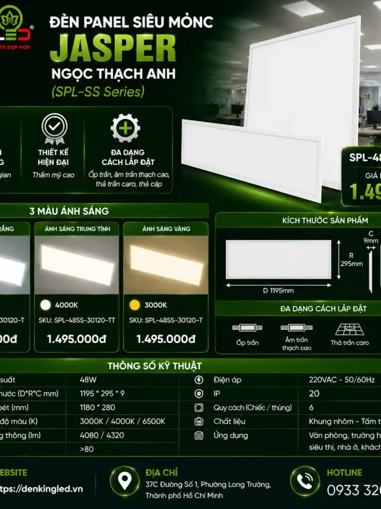This screenshot has height=509, width=381.
Task: Click the 220VAC - 50/60Hz value
Action: (342, 380)
